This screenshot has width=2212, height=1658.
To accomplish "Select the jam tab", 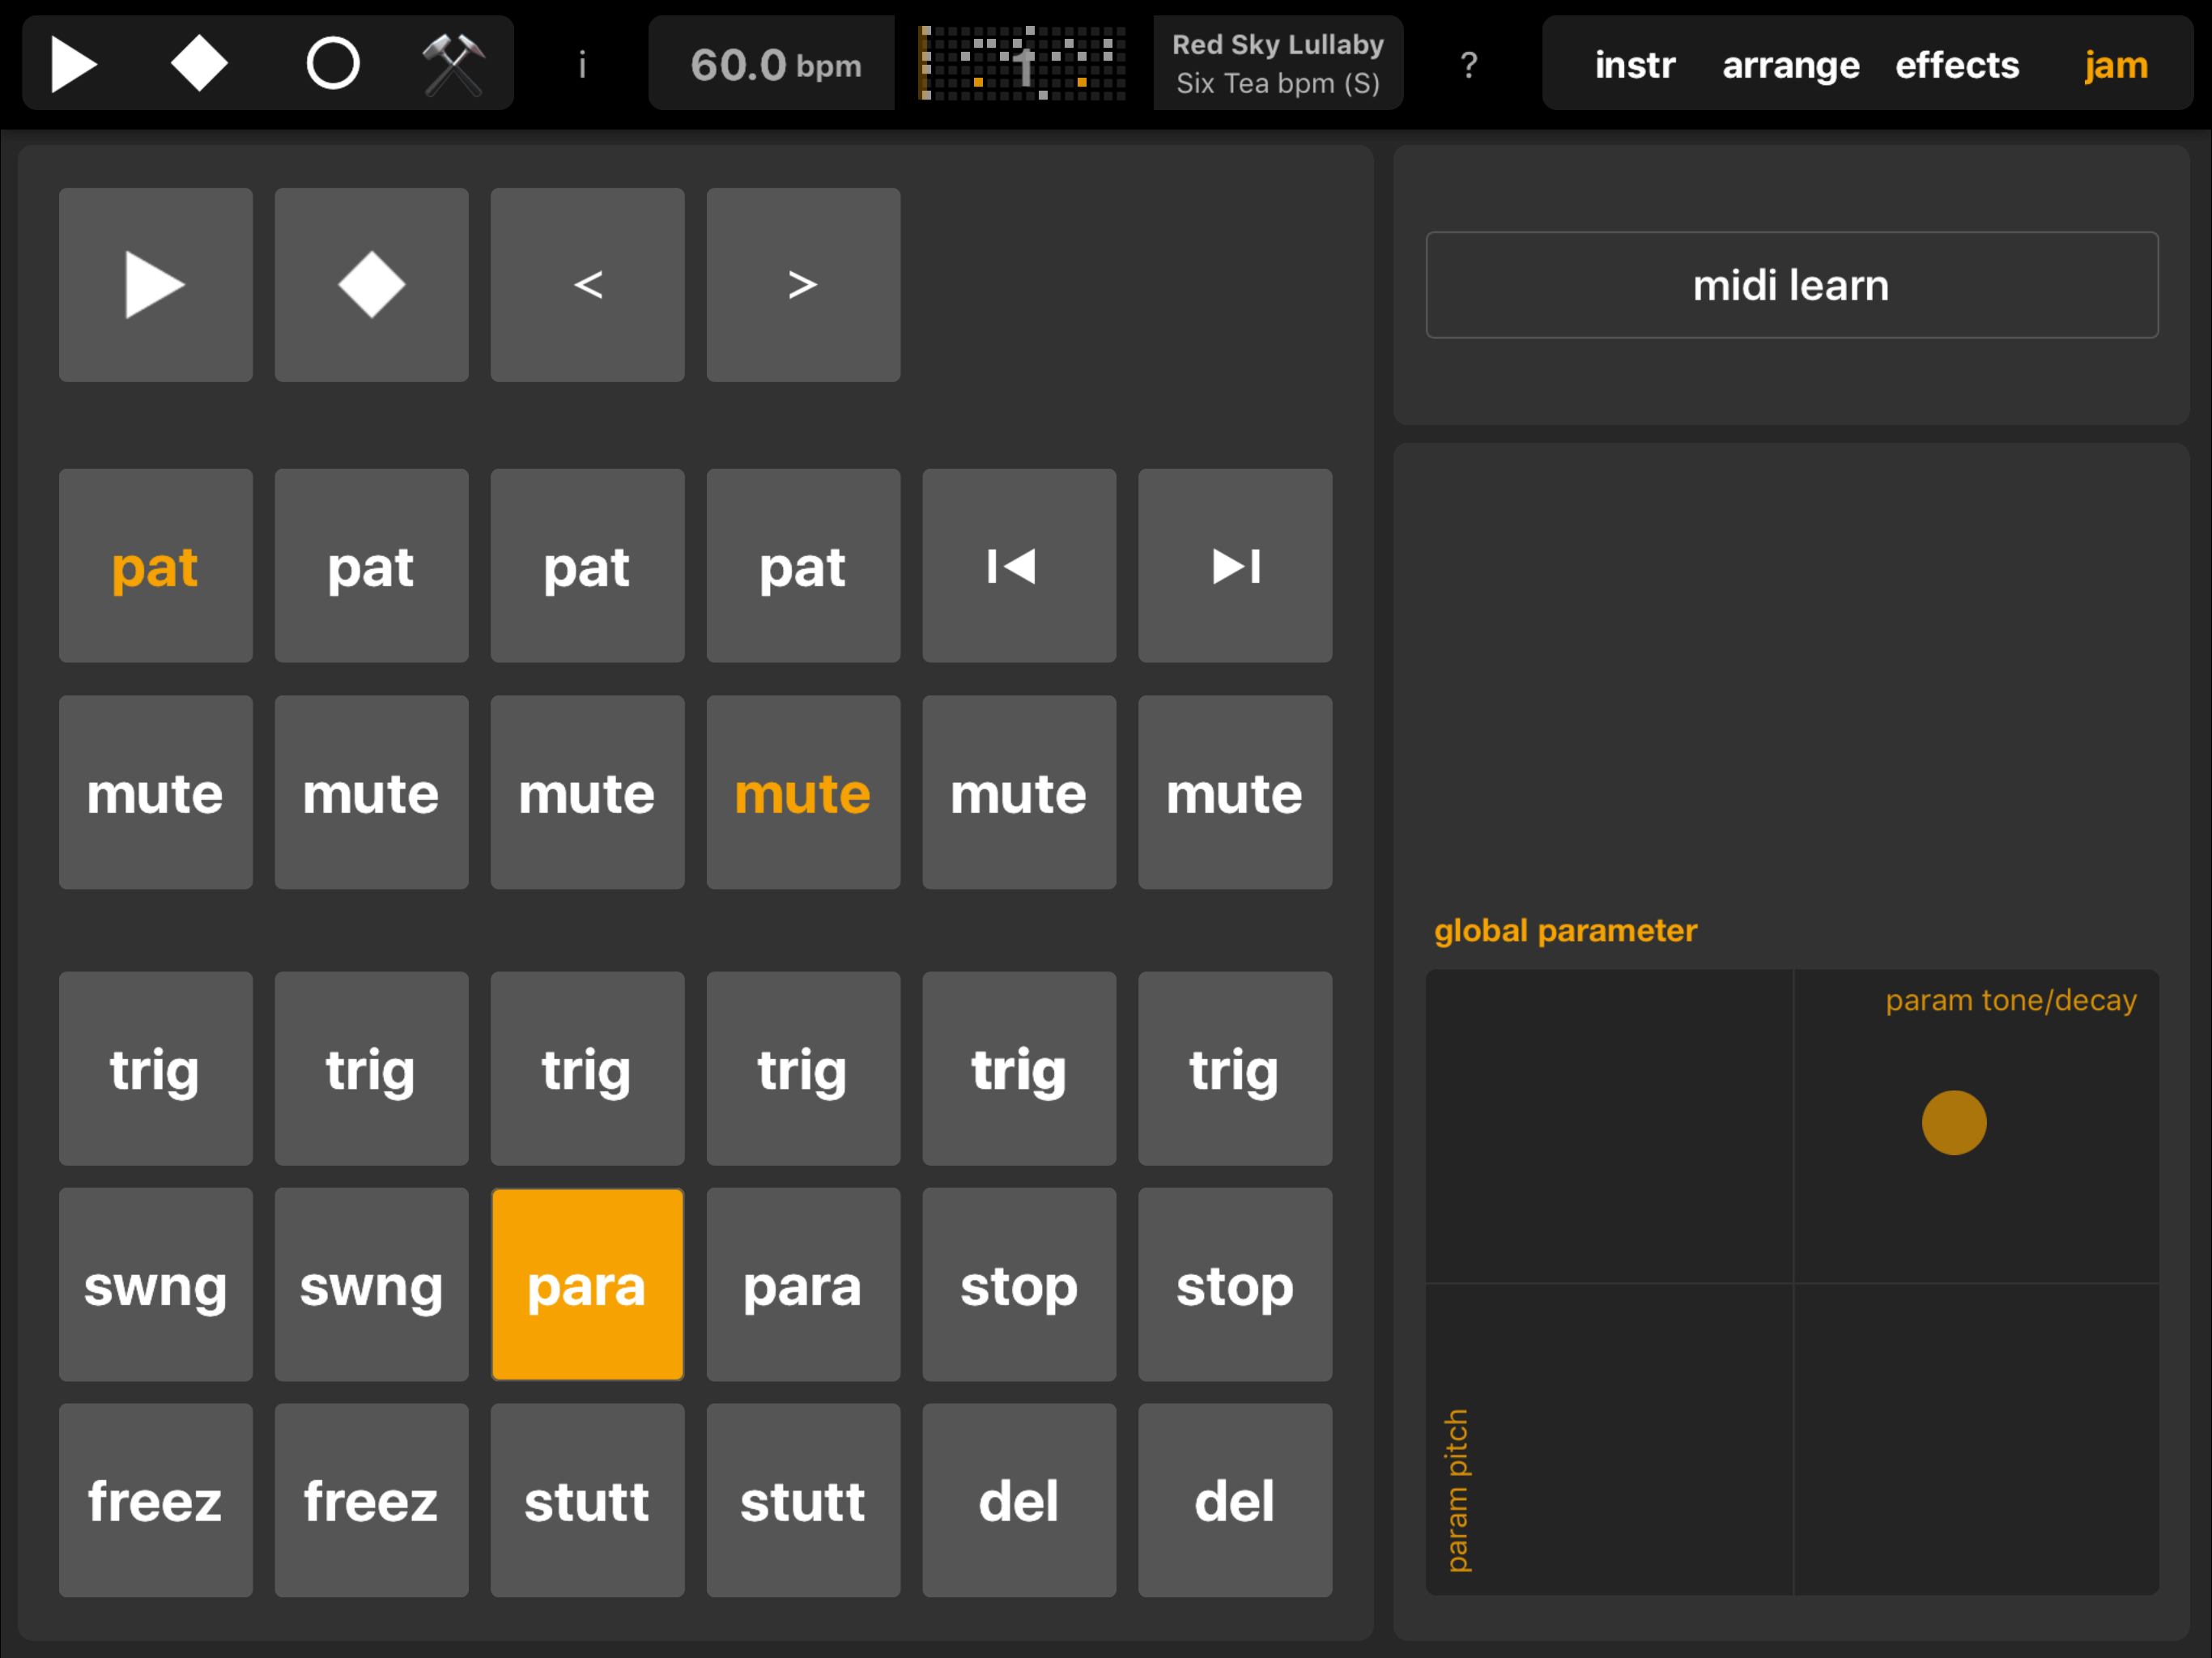I will 2116,66.
